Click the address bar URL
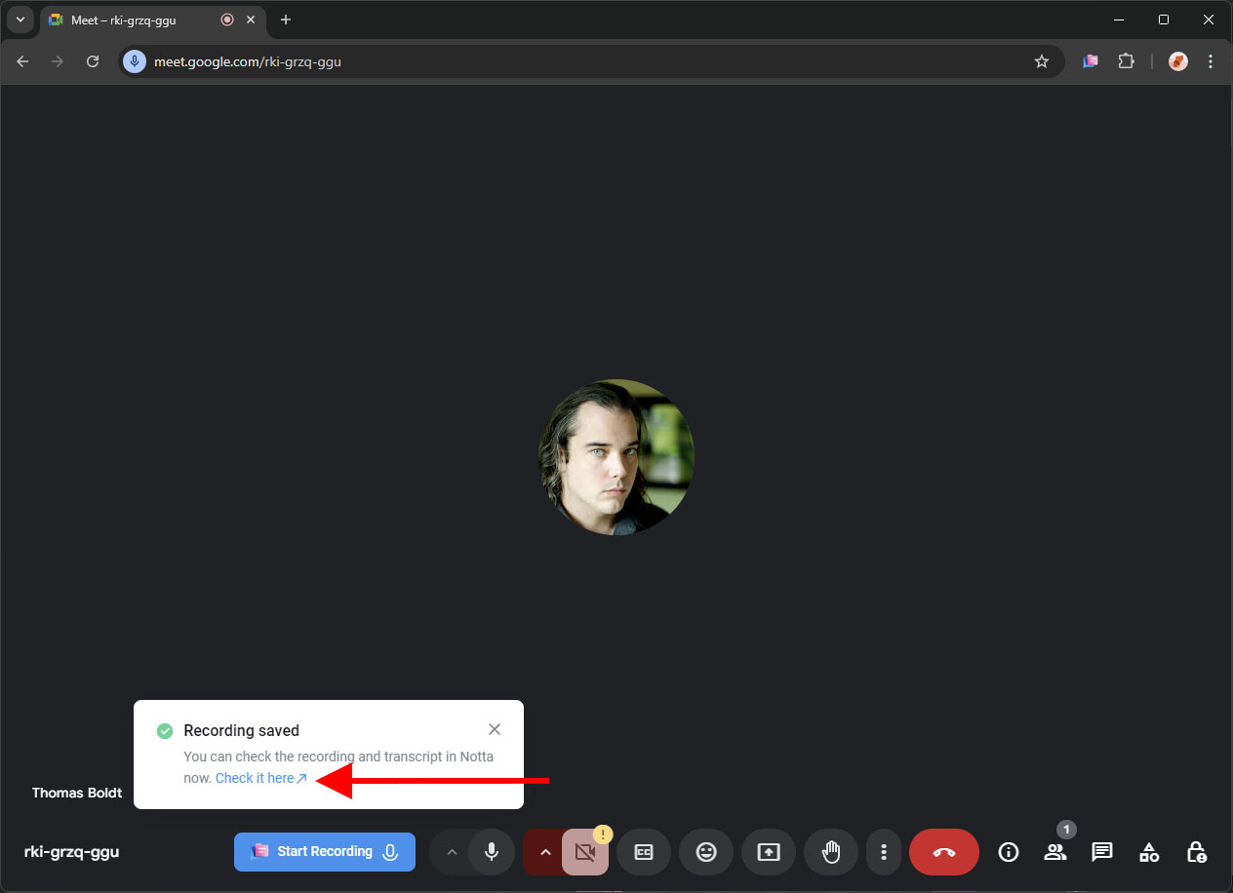Viewport: 1233px width, 893px height. pyautogui.click(x=248, y=61)
